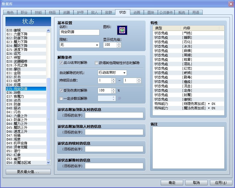Screen dimensions: 235x188
Task: Toggle 战斗结束时解除 checkbox
Action: coord(61,63)
